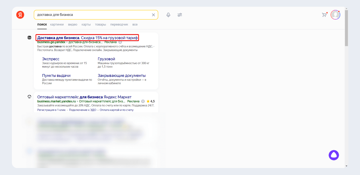360x175 pixels.
Task: Click Оплата картой и по счету link
Action: (117, 110)
